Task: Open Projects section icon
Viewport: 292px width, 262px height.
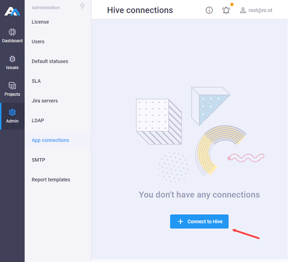Action: [12, 86]
